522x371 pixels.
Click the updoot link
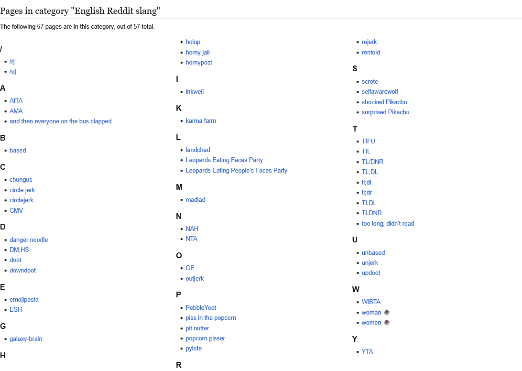click(371, 273)
